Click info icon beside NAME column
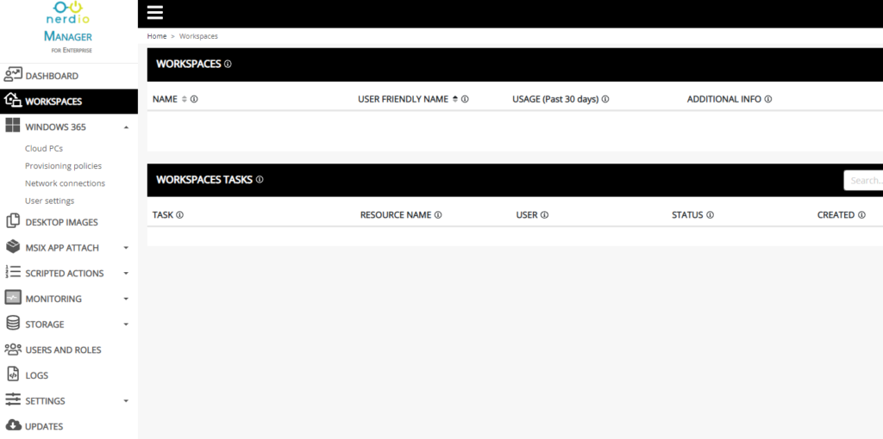 (x=194, y=99)
